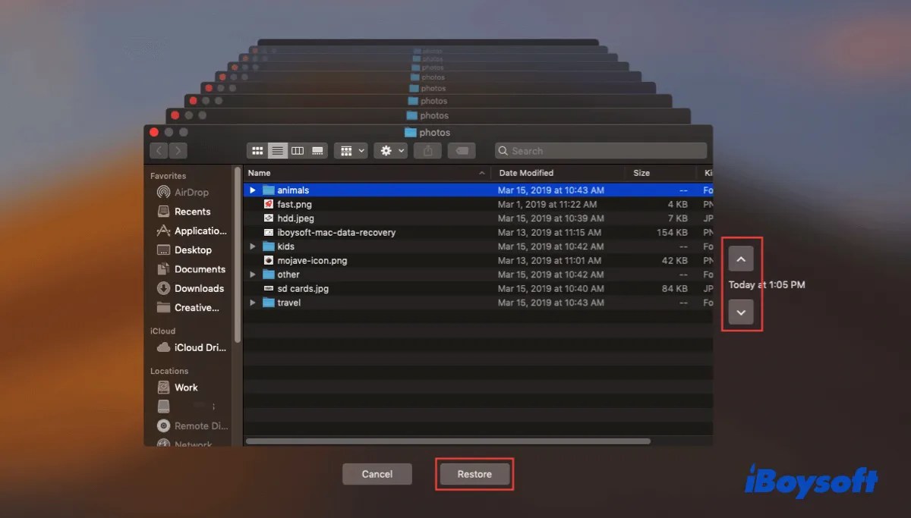The image size is (911, 518).
Task: Click inside the Search field
Action: pos(600,150)
